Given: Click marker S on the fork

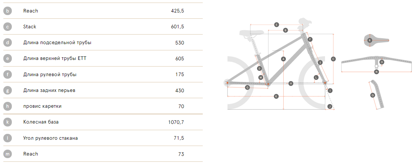Looking at the screenshot, I should point(320,63).
